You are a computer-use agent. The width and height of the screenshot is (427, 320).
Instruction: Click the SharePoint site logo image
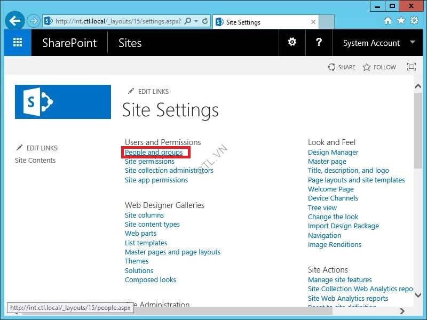pos(63,101)
